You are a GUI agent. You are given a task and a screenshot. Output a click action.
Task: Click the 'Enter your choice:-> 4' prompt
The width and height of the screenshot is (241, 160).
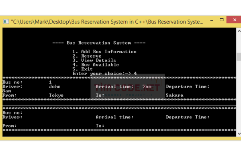[x=104, y=74]
